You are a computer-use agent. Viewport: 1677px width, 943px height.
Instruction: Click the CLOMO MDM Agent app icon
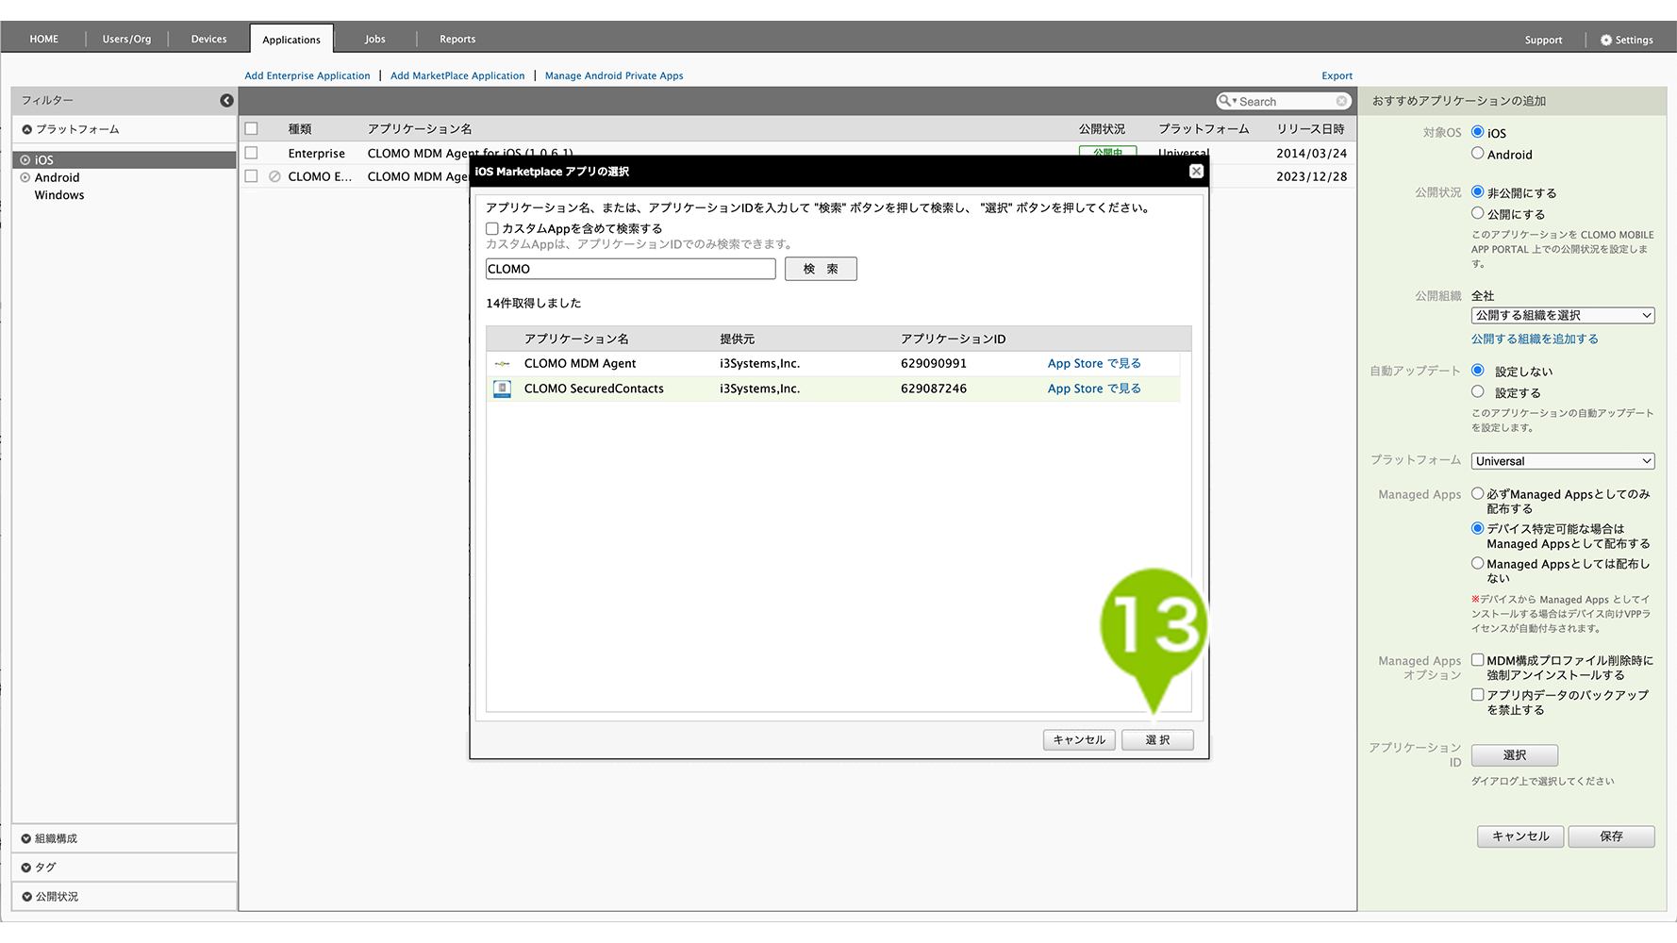(502, 364)
